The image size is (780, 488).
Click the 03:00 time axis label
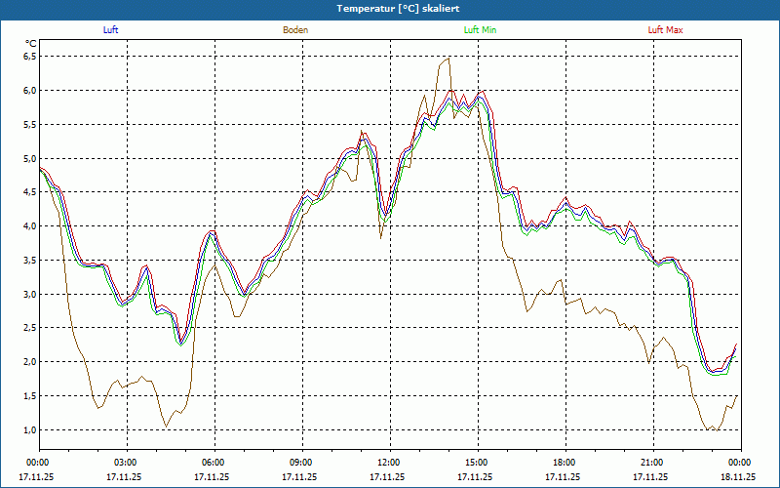(x=126, y=463)
